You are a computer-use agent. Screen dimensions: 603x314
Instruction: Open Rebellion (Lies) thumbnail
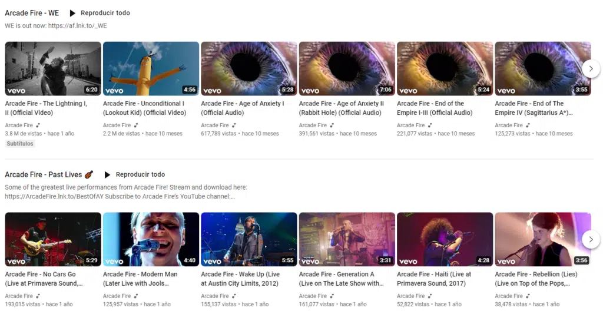[x=543, y=239]
